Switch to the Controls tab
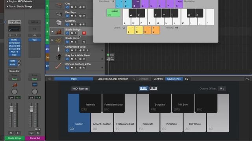Viewport: 252px width, 141px height. coord(158,79)
